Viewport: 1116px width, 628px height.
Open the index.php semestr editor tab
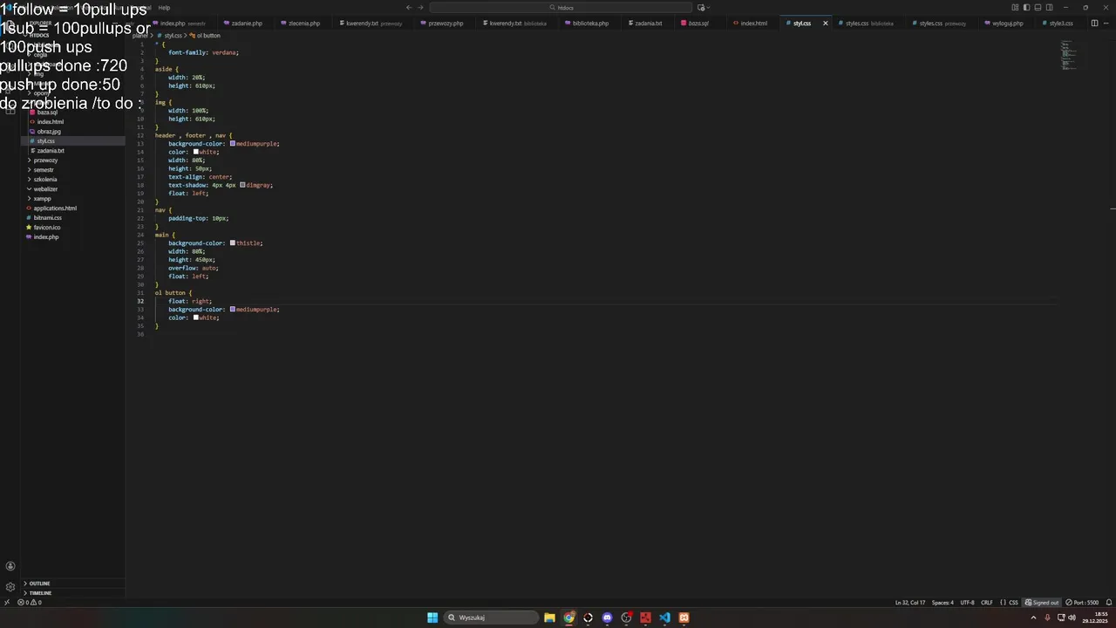(181, 24)
